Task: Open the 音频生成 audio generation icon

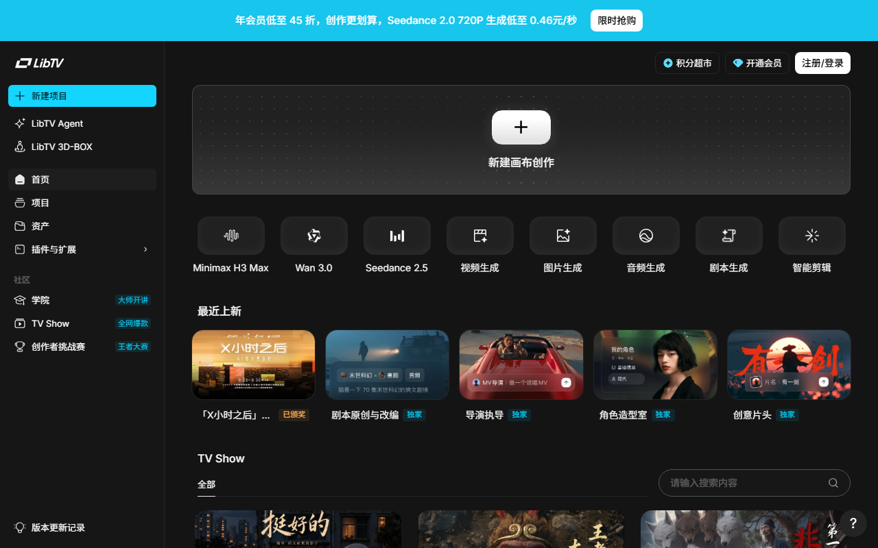Action: coord(646,236)
